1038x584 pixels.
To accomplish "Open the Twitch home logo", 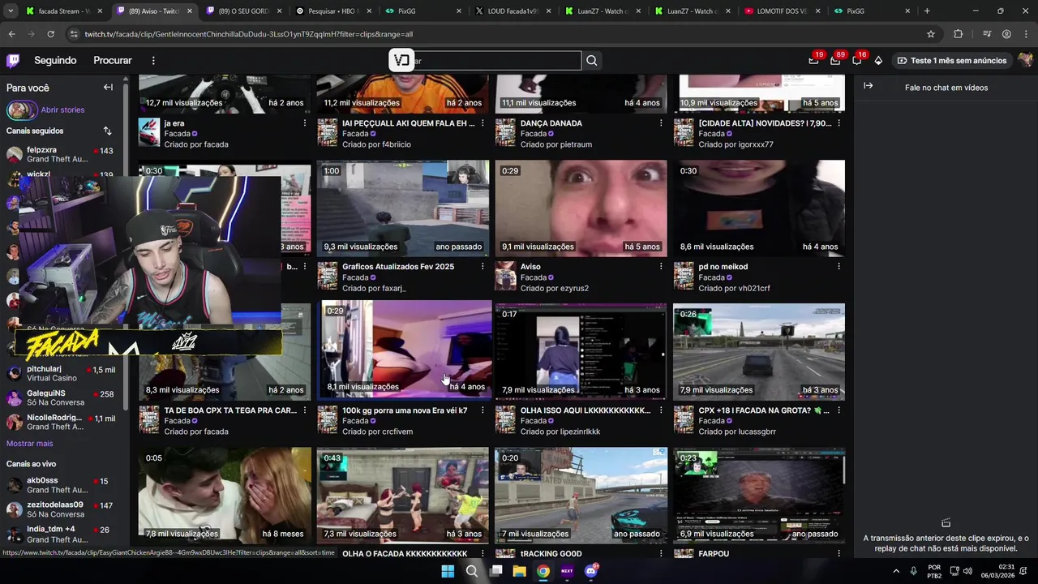I will [13, 61].
